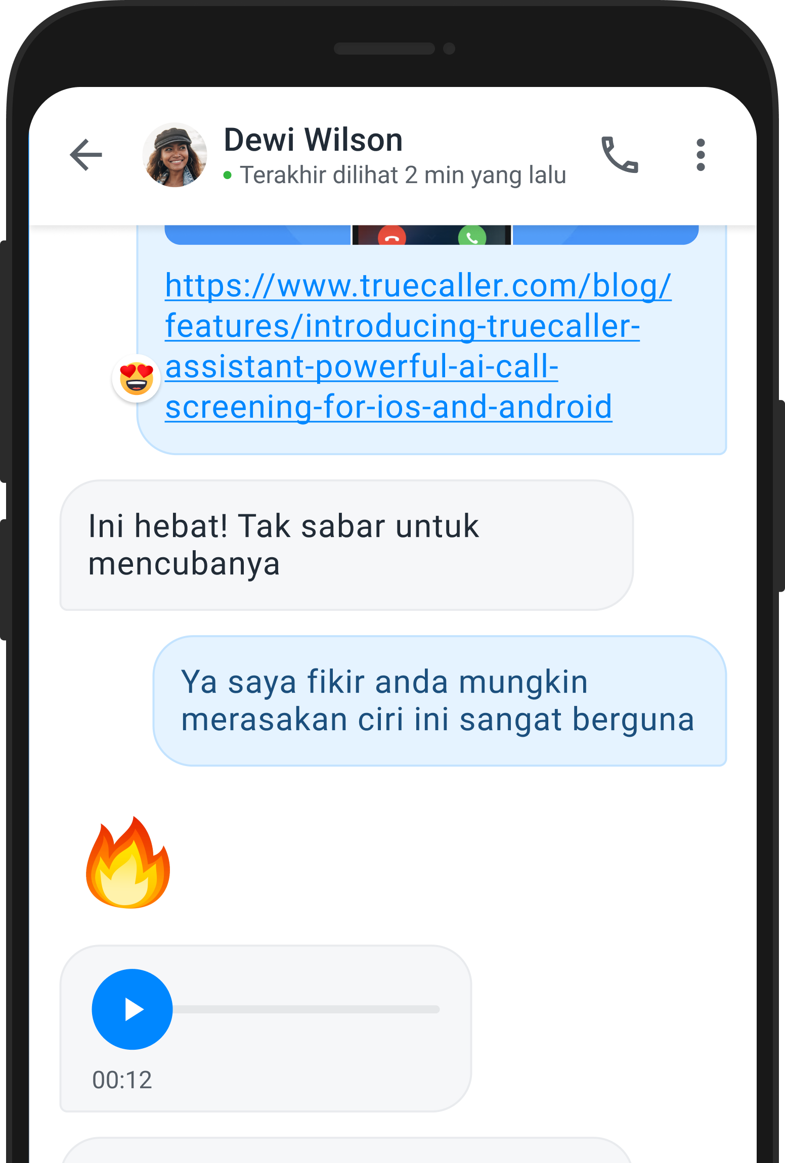Image resolution: width=785 pixels, height=1163 pixels.
Task: Tap the 00:12 duration label
Action: [122, 1080]
